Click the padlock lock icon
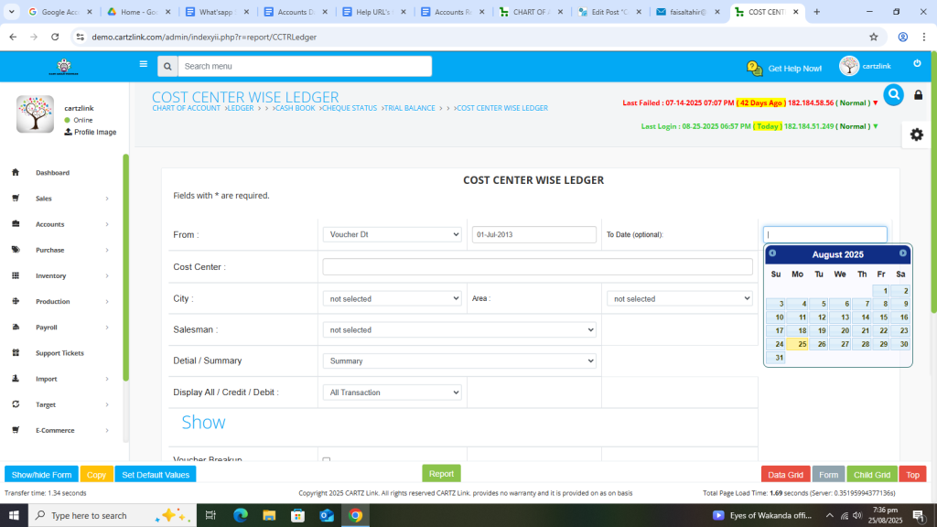The height and width of the screenshot is (527, 937). pos(918,95)
